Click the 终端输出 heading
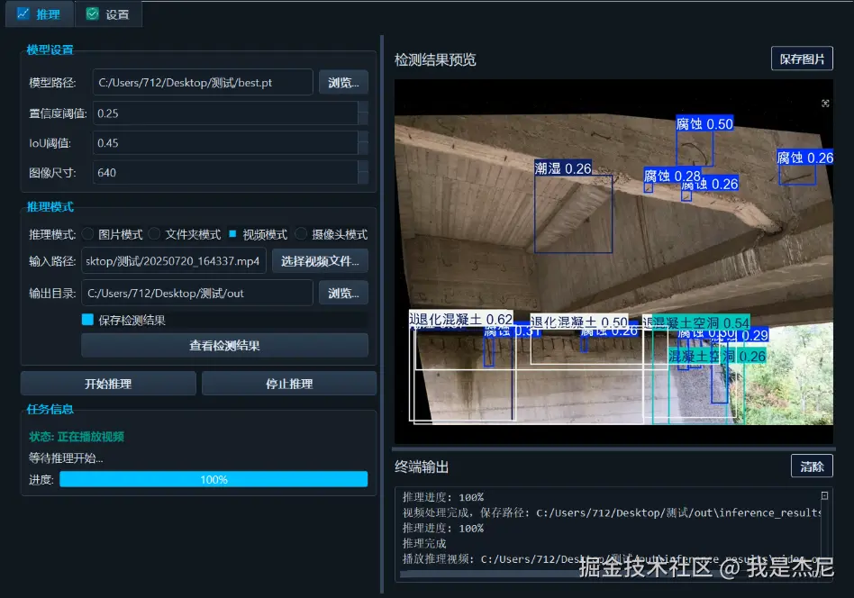The width and height of the screenshot is (854, 598). pos(422,467)
